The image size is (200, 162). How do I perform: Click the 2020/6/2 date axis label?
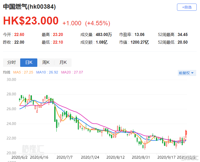(19, 157)
